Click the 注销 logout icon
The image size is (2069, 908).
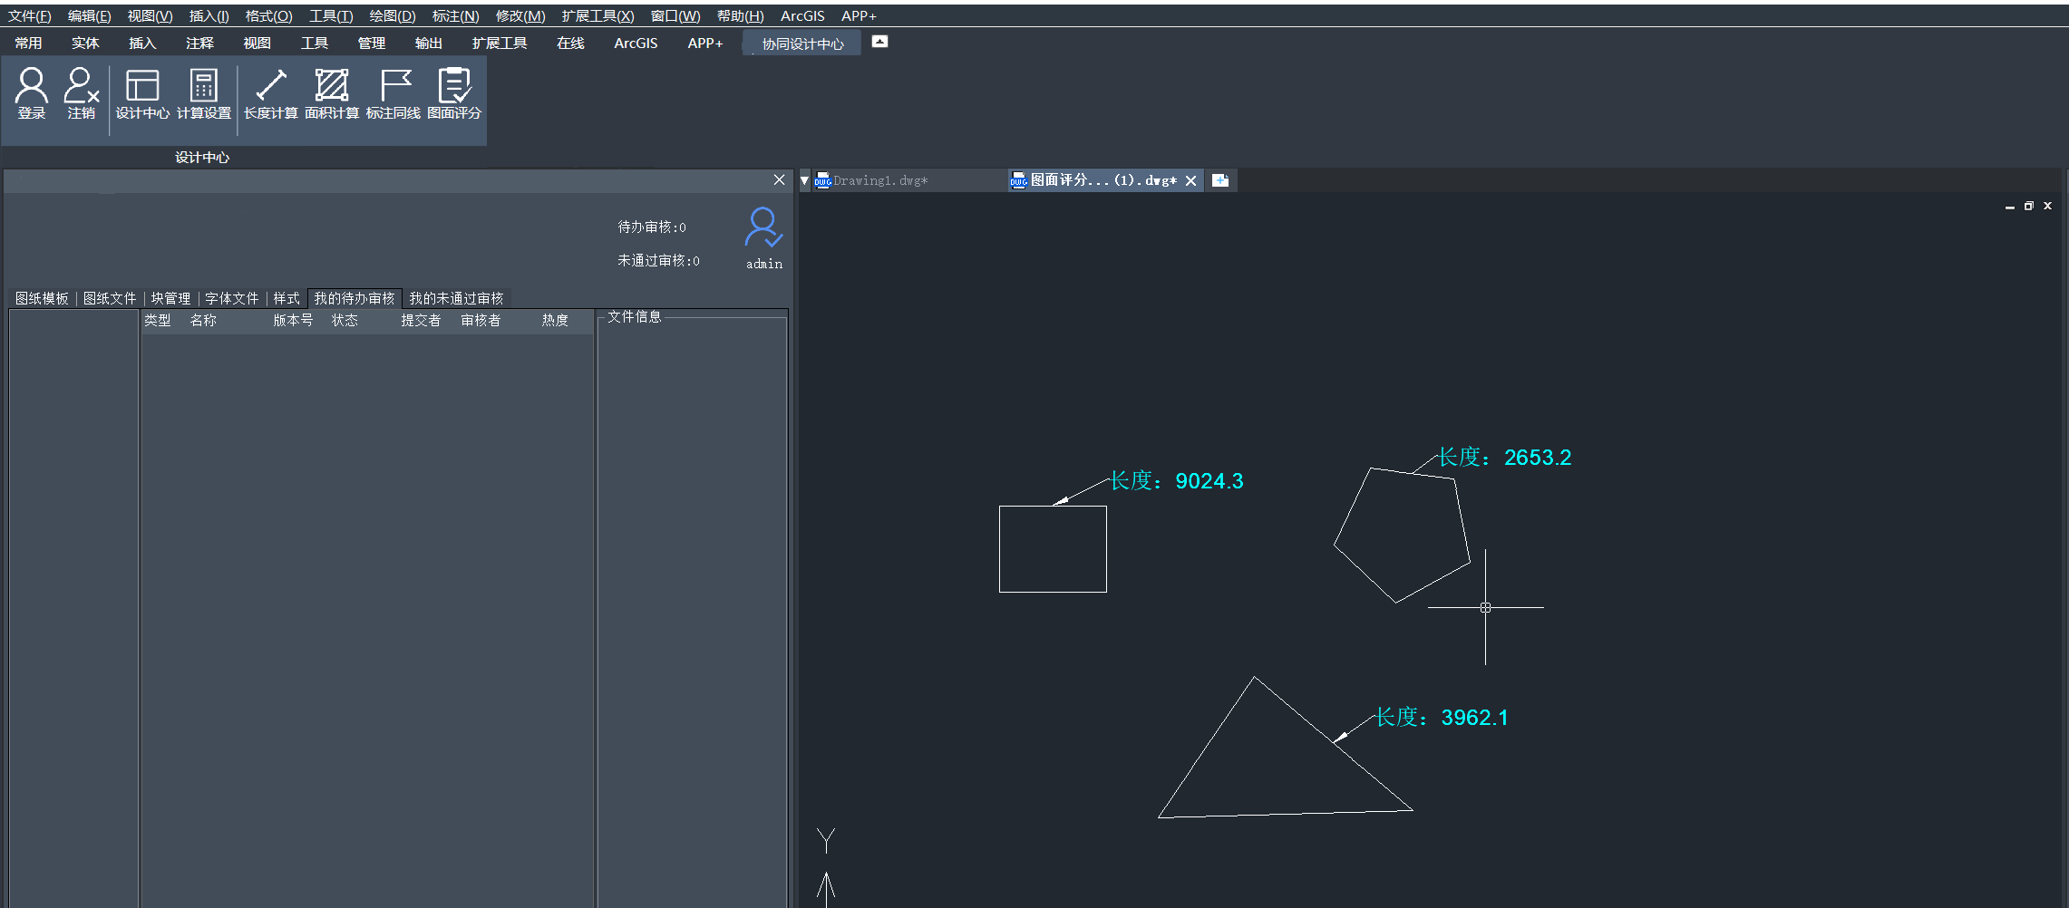[x=81, y=93]
